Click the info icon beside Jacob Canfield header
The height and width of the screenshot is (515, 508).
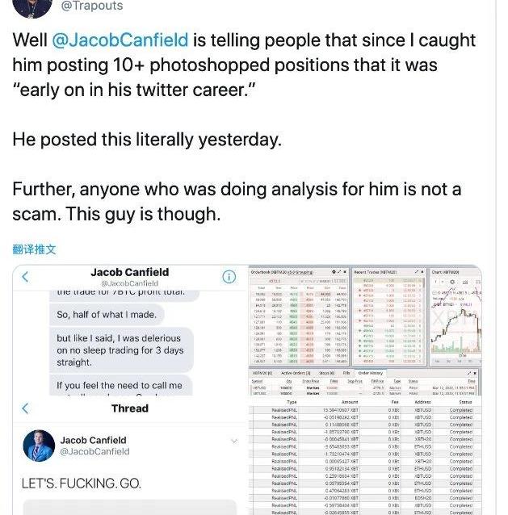(229, 277)
